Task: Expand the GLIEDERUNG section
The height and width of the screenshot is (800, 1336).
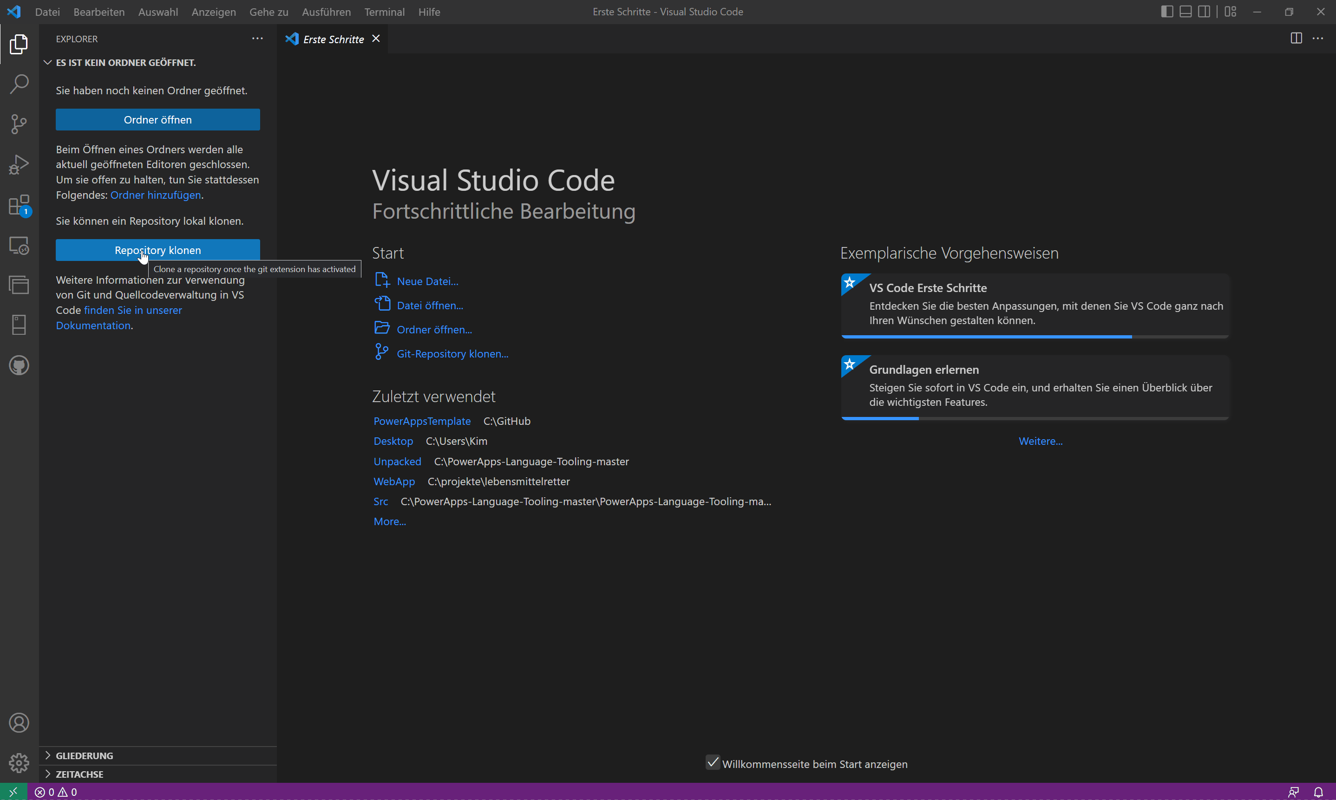Action: point(84,755)
